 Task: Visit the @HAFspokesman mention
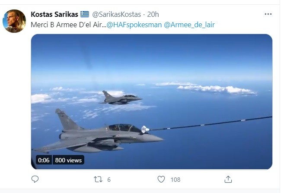[134, 25]
